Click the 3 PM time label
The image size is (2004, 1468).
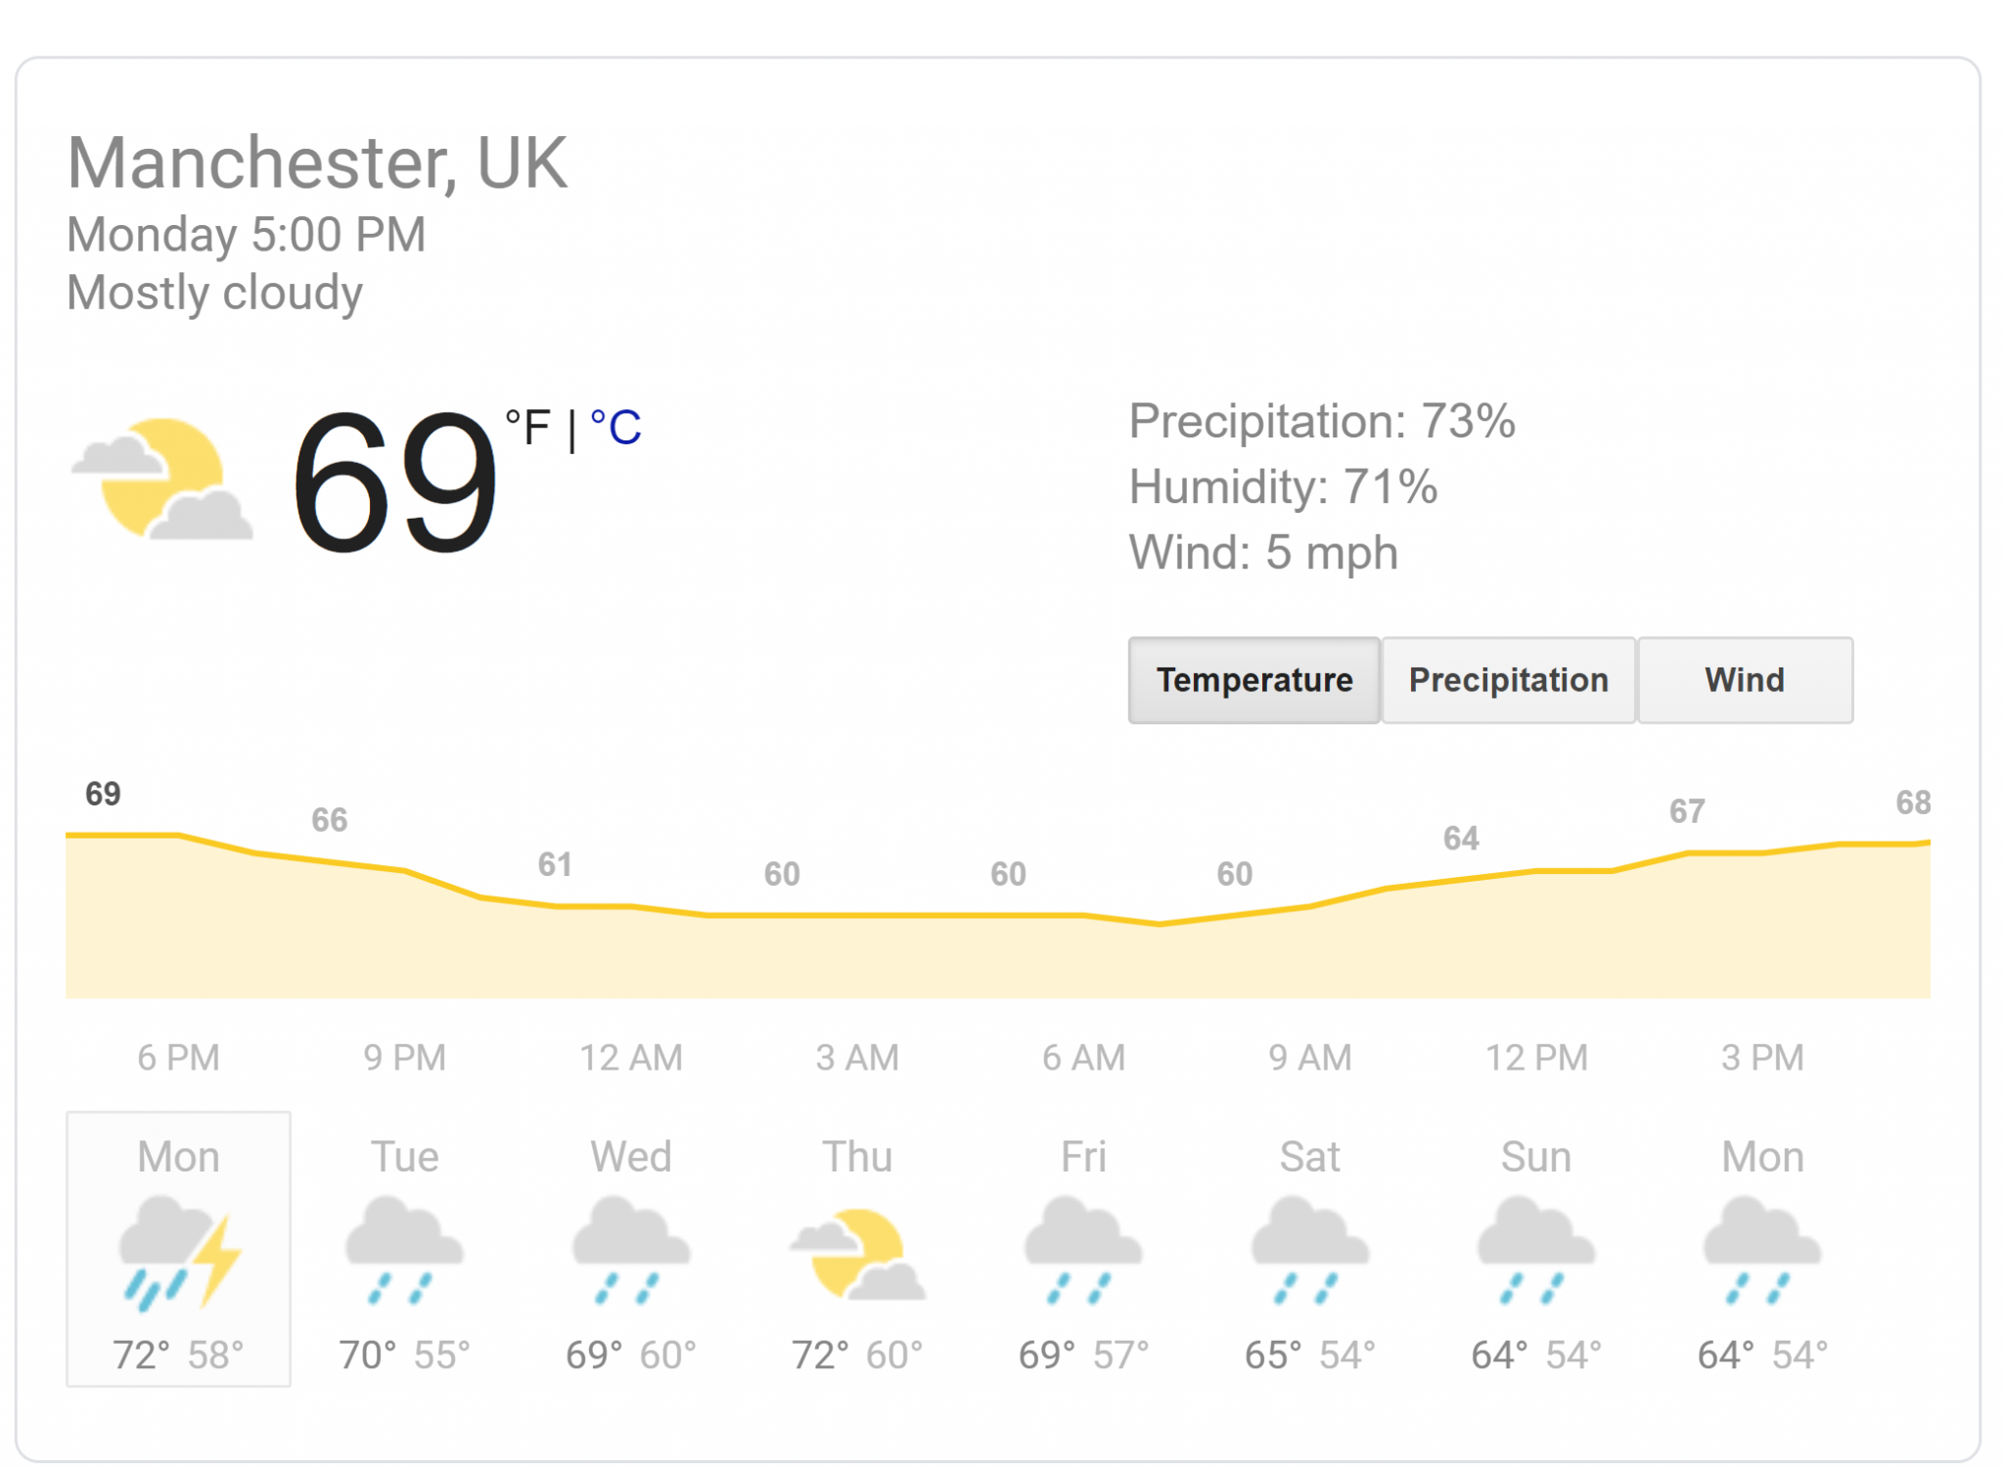1762,1058
